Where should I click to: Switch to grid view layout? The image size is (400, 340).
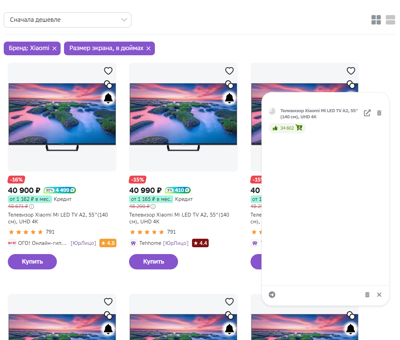tap(376, 20)
